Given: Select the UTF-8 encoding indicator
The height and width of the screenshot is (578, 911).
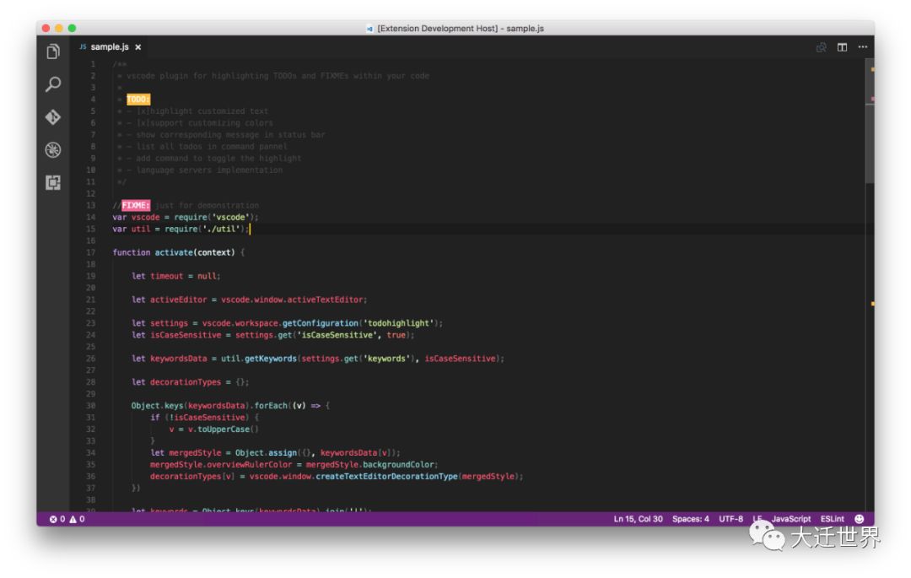Looking at the screenshot, I should point(730,519).
